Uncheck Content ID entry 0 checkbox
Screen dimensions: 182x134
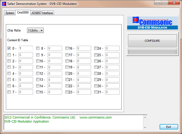pos(9,48)
